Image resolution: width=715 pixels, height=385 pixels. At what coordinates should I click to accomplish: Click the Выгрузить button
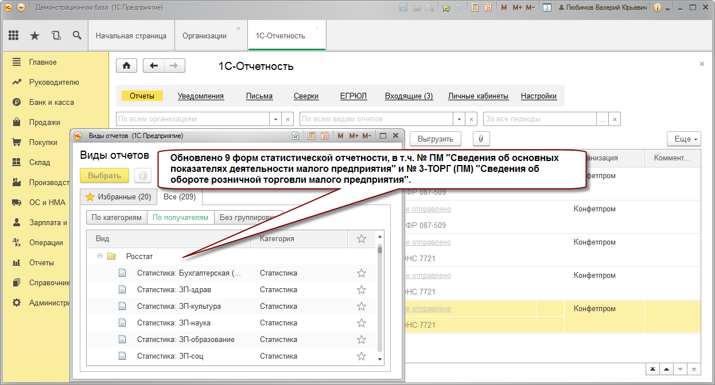pos(435,139)
